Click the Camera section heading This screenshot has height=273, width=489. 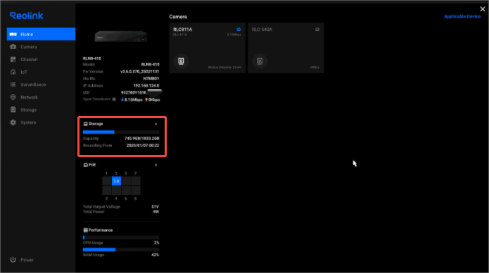[178, 17]
